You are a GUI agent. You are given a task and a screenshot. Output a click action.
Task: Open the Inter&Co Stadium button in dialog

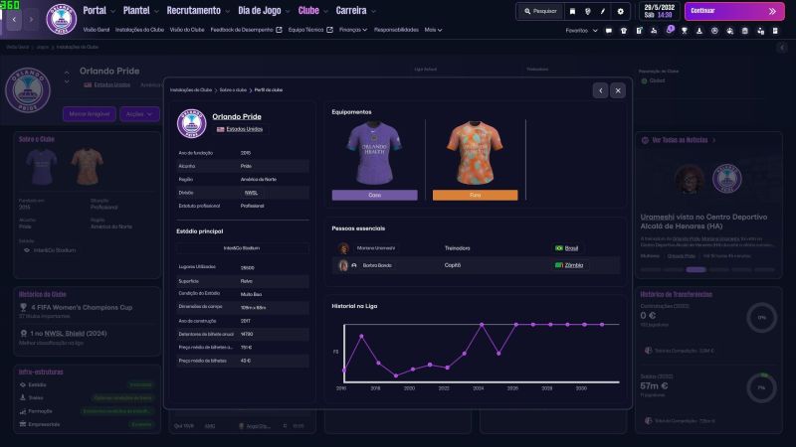[242, 248]
